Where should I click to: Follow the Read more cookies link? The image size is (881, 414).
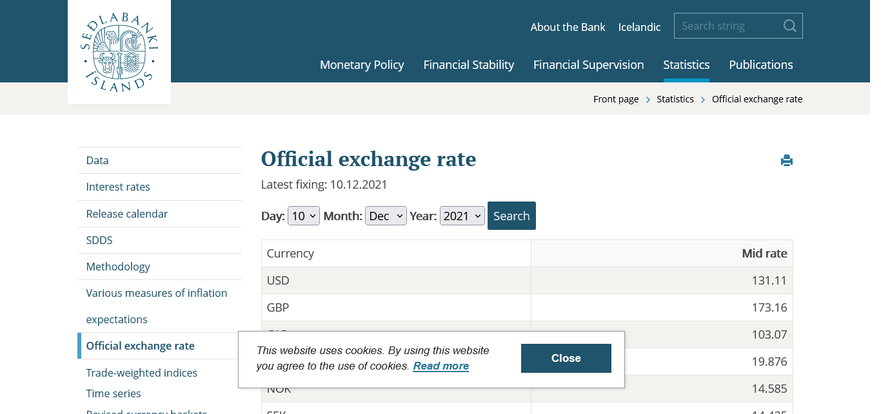click(441, 366)
